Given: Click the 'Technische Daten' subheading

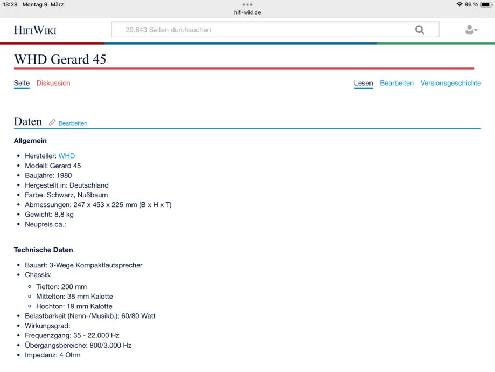Looking at the screenshot, I should [43, 250].
